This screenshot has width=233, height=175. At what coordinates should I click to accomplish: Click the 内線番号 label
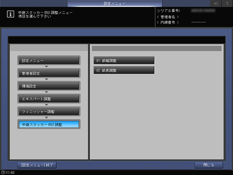[168, 23]
